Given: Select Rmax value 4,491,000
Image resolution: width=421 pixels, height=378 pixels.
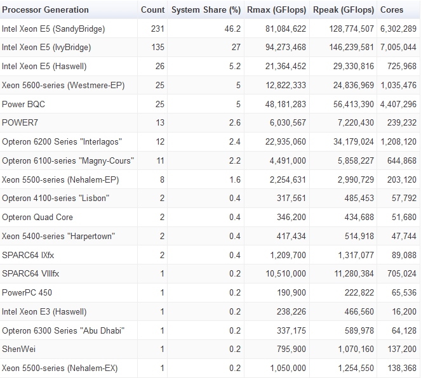Looking at the screenshot, I should coord(288,160).
